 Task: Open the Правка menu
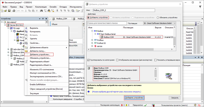pos(13,7)
